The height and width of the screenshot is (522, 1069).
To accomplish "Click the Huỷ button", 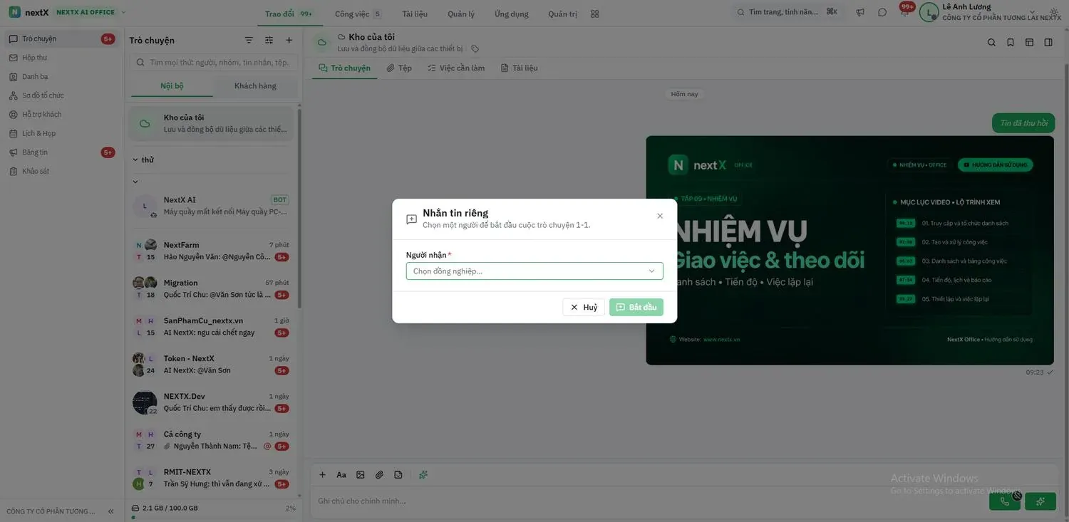I will click(x=584, y=307).
